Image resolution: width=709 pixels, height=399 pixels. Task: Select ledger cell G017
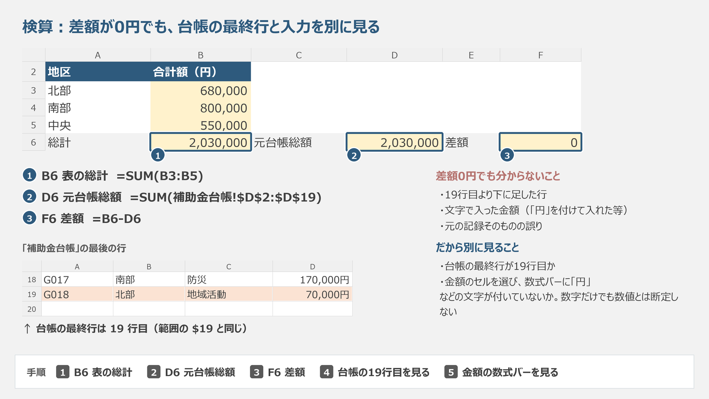pyautogui.click(x=77, y=280)
